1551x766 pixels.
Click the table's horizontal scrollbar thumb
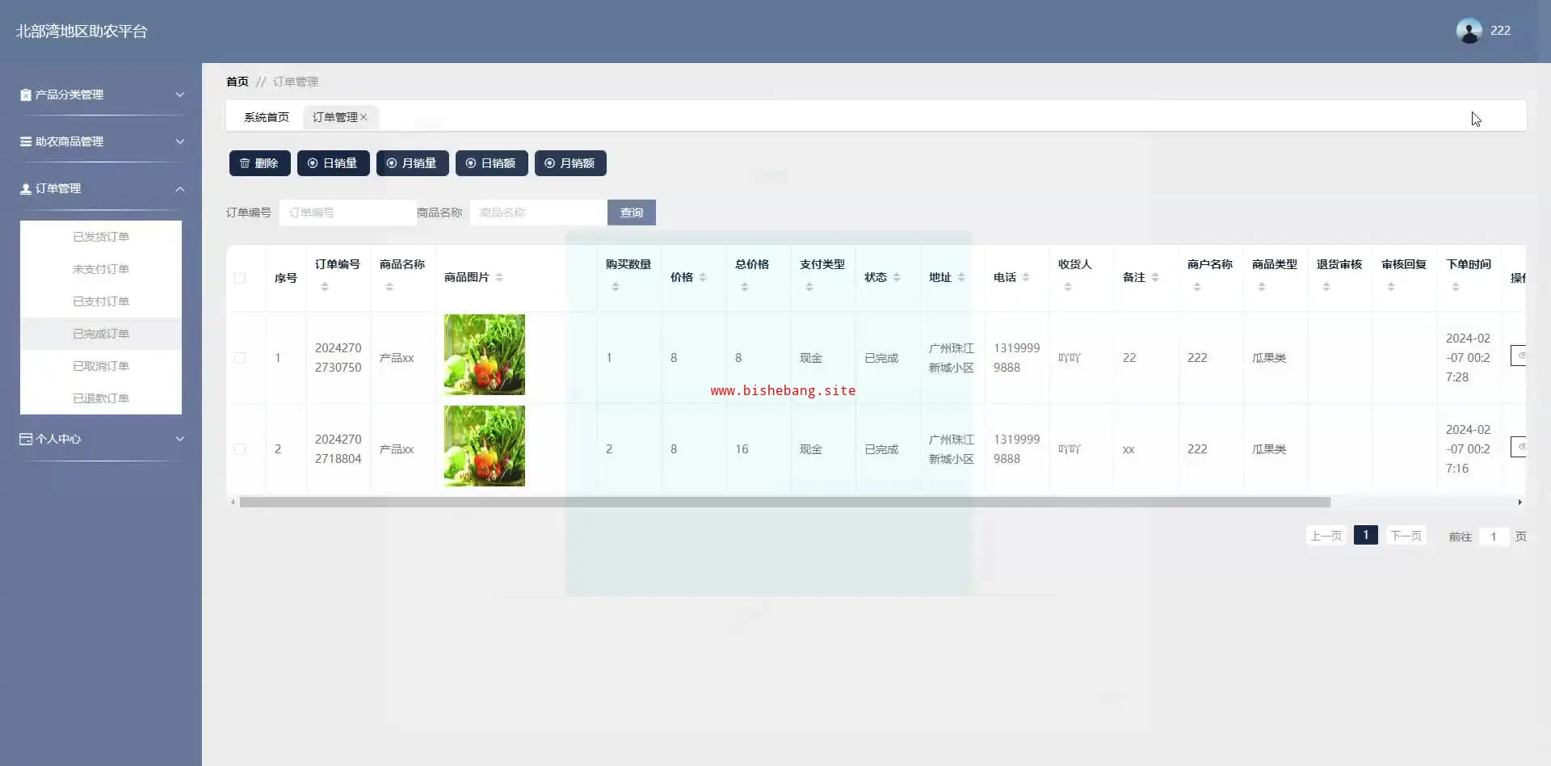(x=785, y=503)
